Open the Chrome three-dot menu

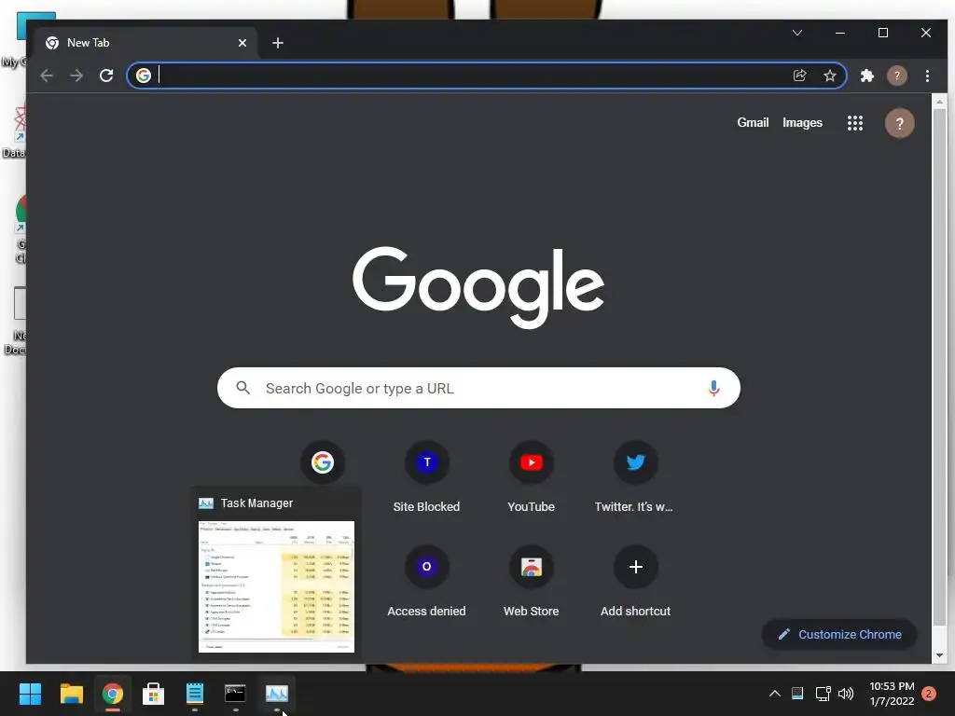pos(927,76)
